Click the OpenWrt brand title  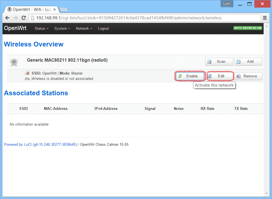15,28
